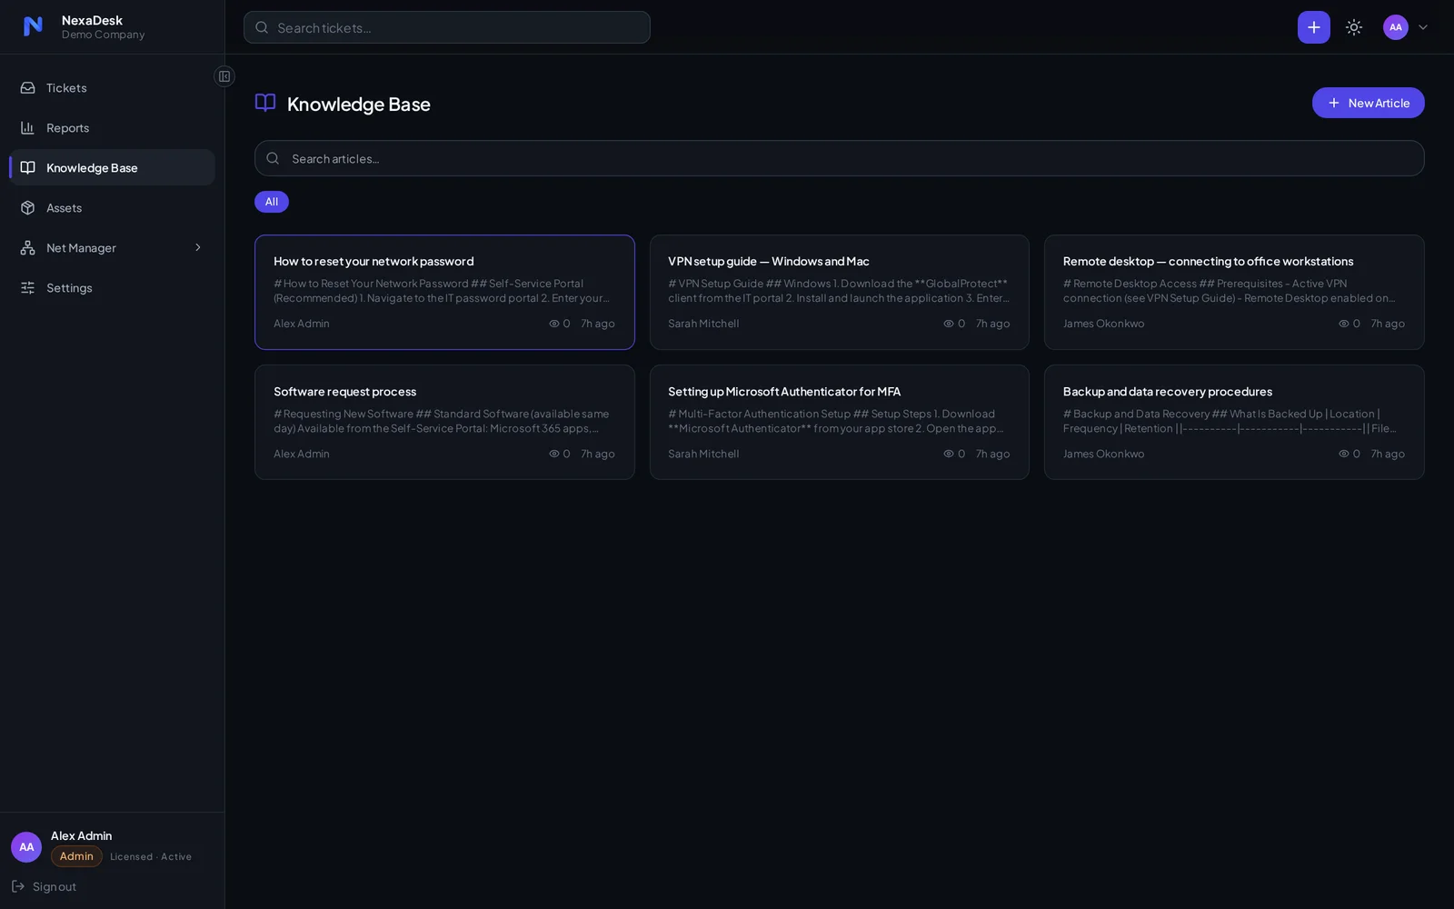The image size is (1454, 909).
Task: Click the purple plus create button
Action: click(1313, 27)
